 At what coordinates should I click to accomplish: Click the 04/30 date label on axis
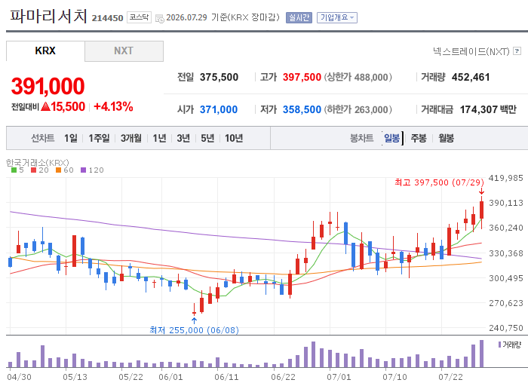pyautogui.click(x=19, y=377)
